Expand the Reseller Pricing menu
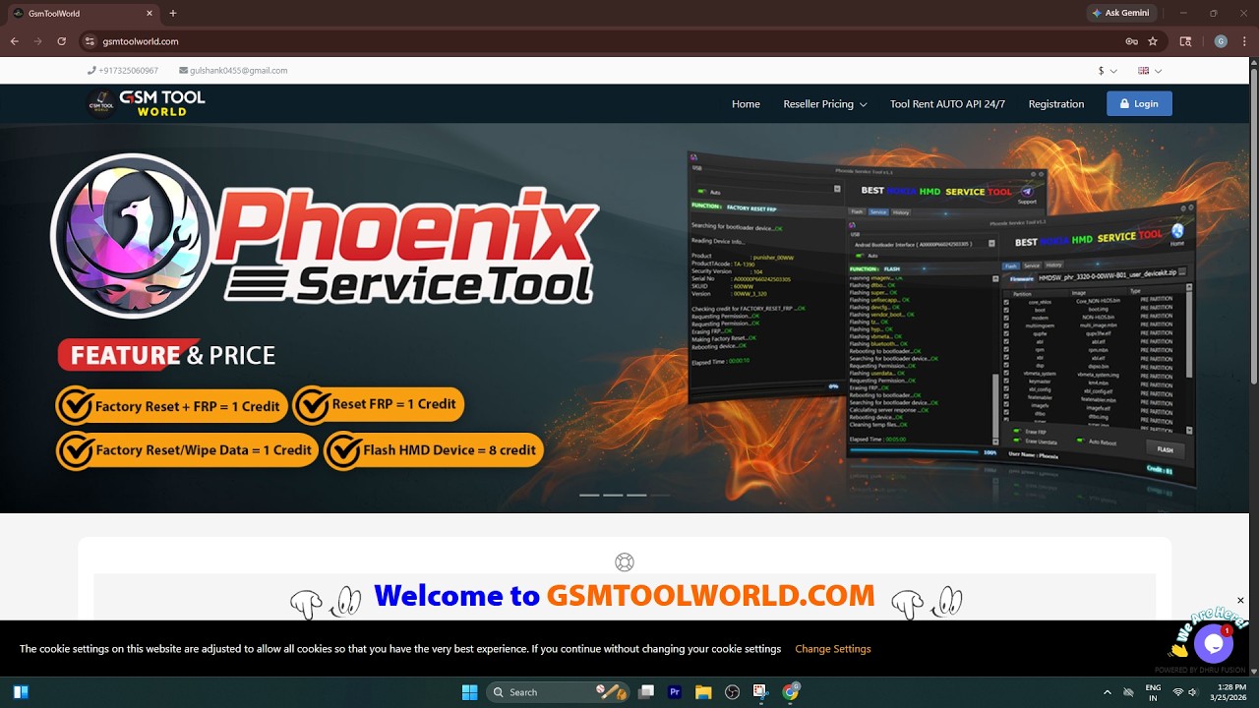This screenshot has width=1259, height=708. [x=825, y=104]
